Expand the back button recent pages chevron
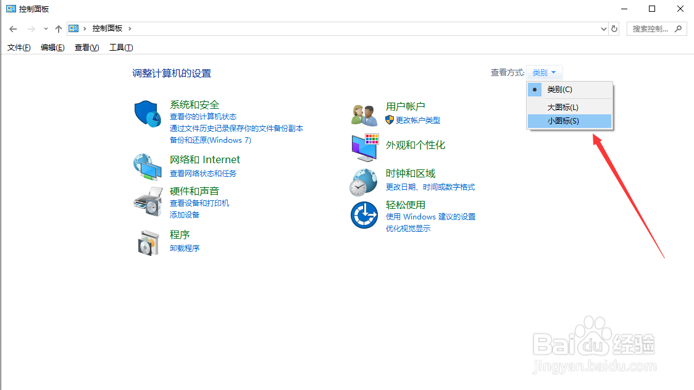This screenshot has width=694, height=390. point(46,28)
